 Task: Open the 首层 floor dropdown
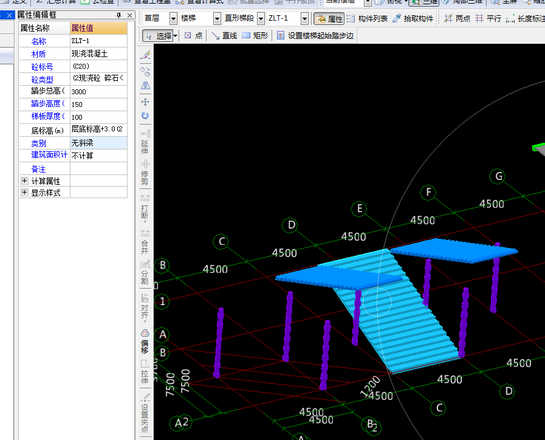point(173,19)
